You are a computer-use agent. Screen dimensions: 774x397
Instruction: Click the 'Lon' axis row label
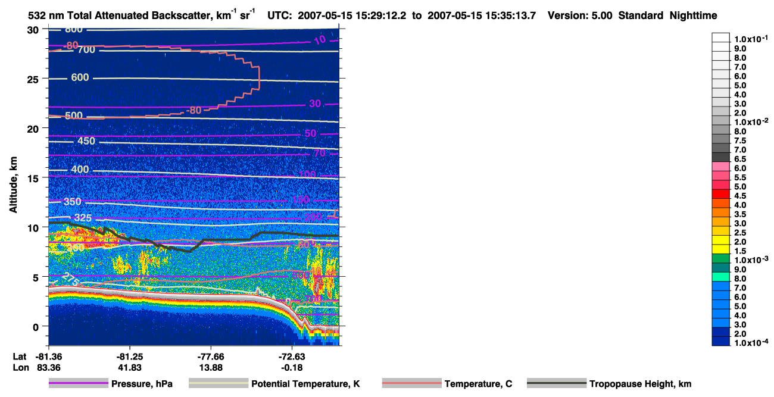pyautogui.click(x=20, y=368)
